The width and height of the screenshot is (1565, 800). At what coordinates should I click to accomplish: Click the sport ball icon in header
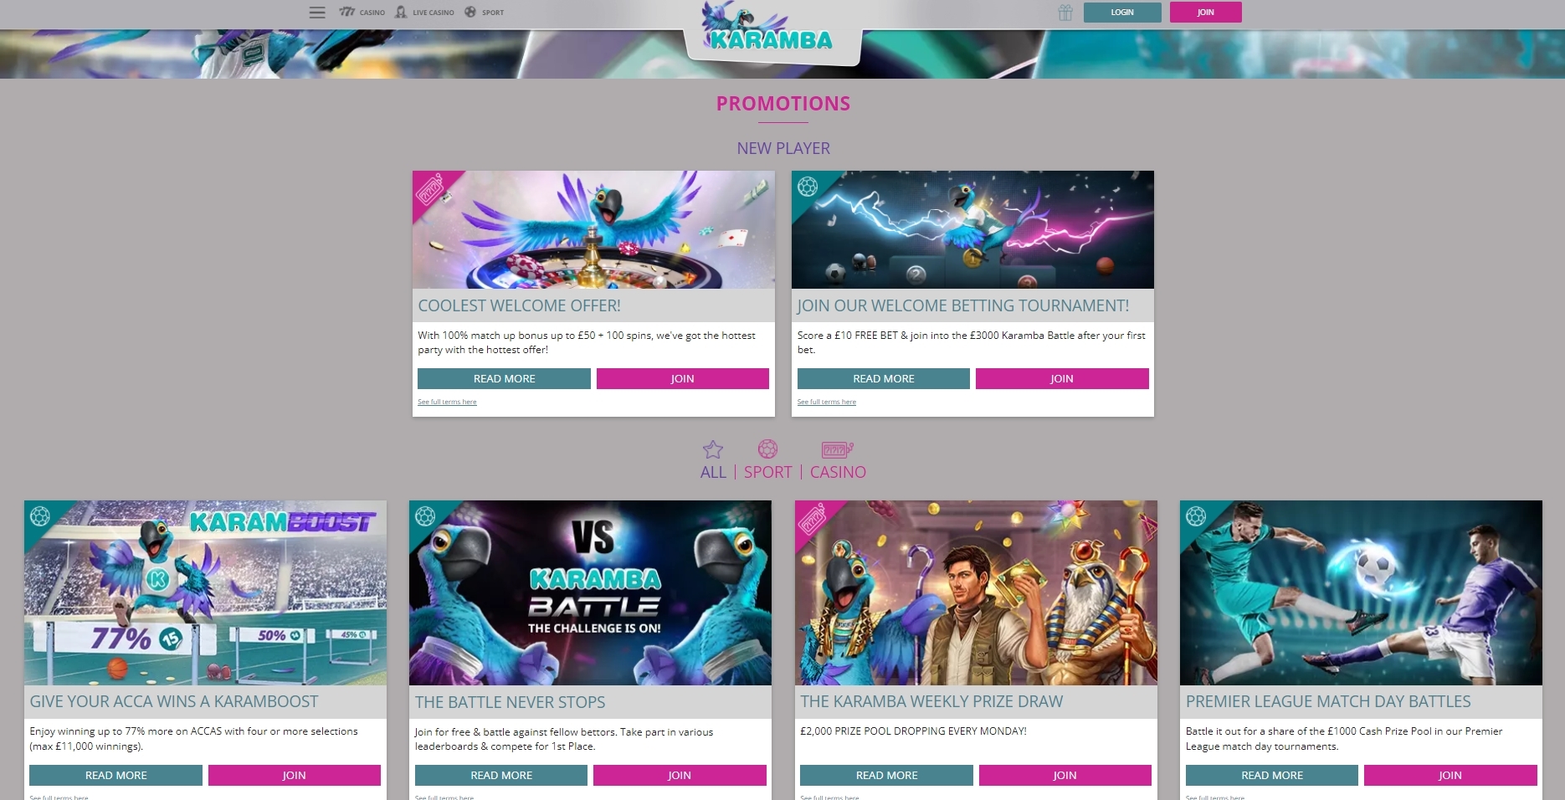(470, 13)
